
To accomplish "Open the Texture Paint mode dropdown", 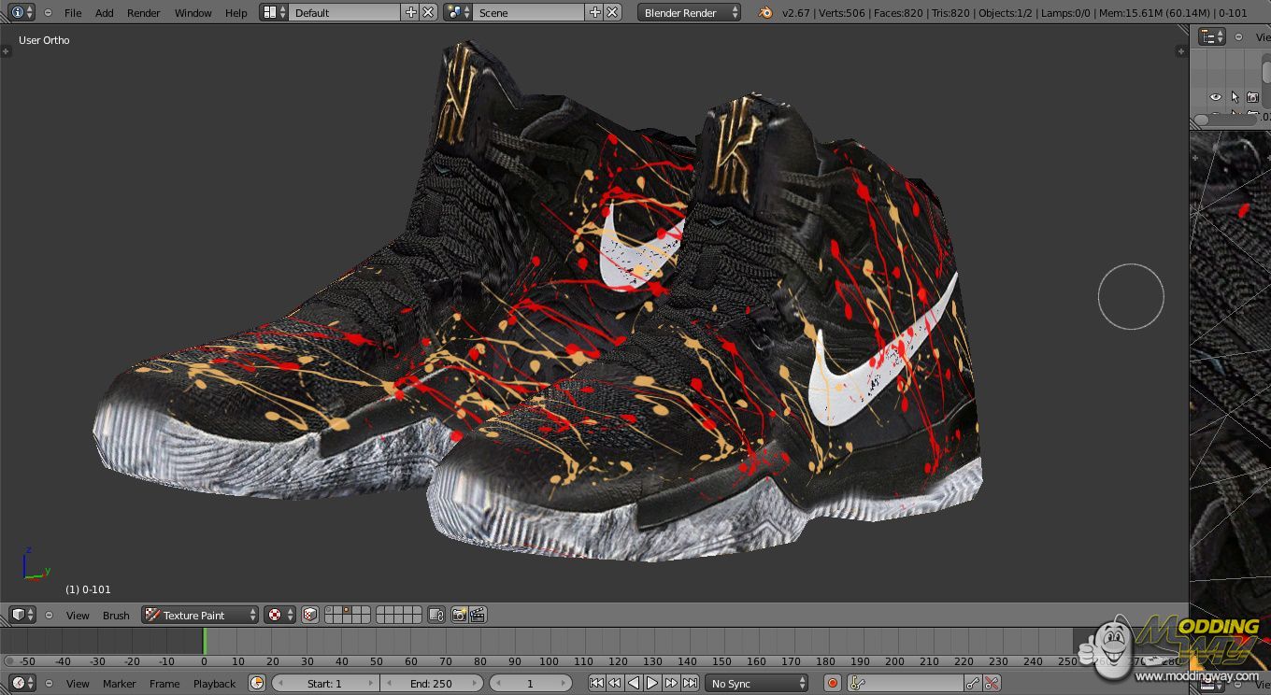I will (x=200, y=615).
